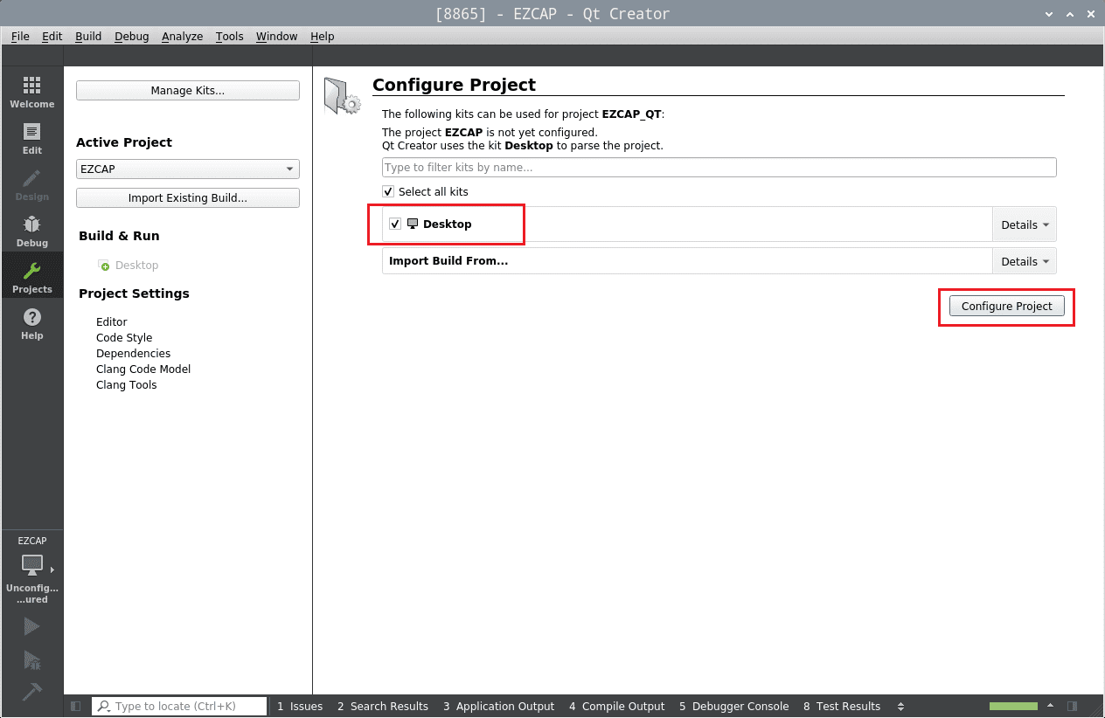
Task: Open the File menu
Action: click(20, 36)
